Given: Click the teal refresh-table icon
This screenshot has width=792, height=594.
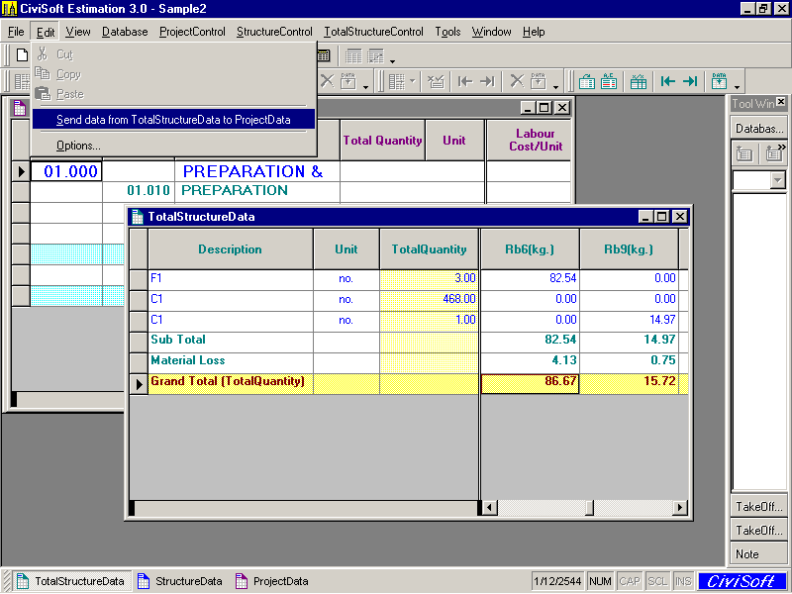Looking at the screenshot, I should pos(586,81).
